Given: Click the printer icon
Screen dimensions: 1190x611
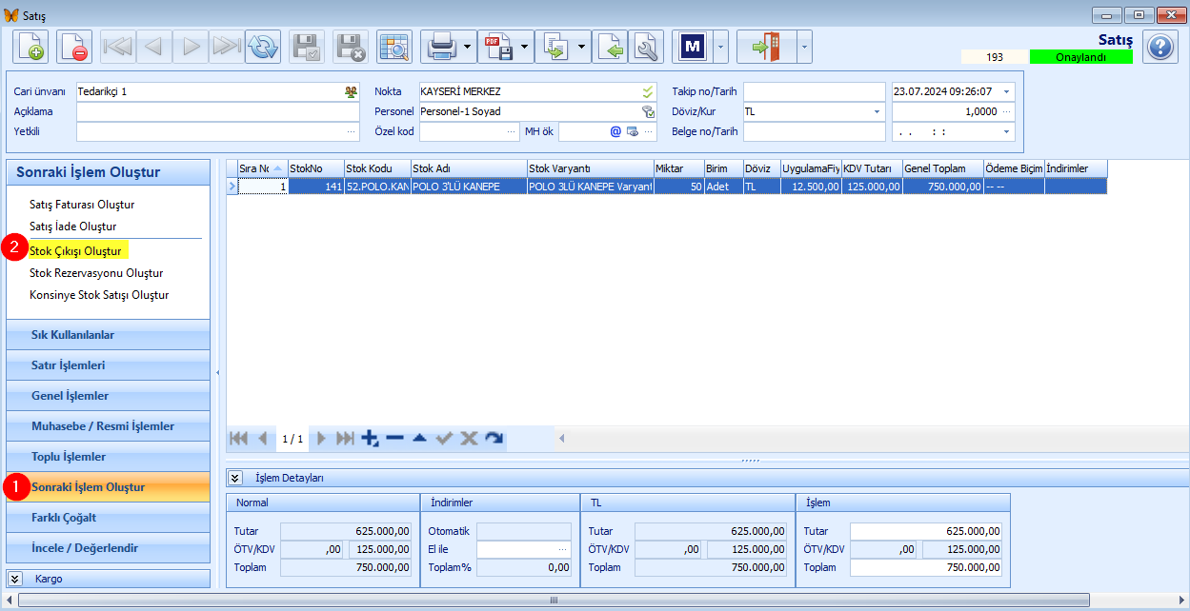Looking at the screenshot, I should pos(440,46).
